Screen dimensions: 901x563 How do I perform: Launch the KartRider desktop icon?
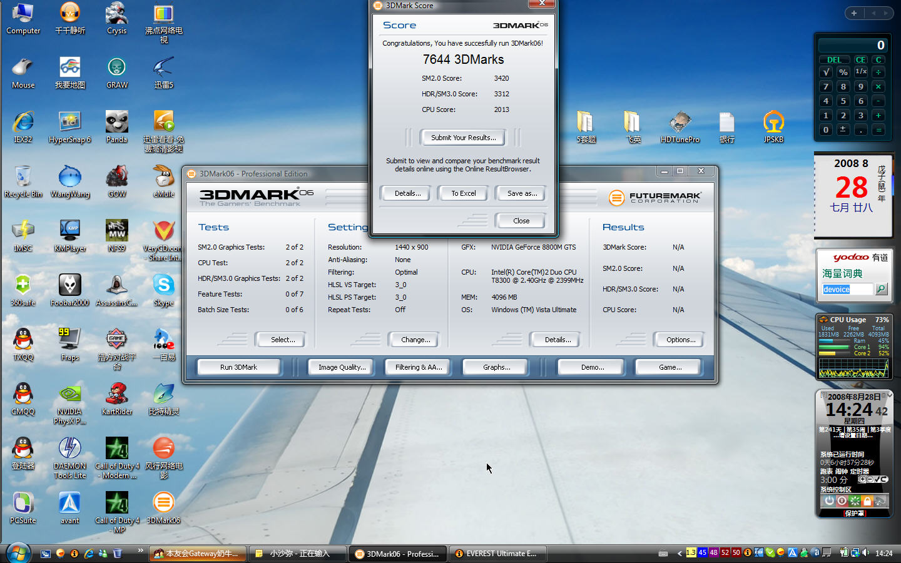(x=117, y=400)
